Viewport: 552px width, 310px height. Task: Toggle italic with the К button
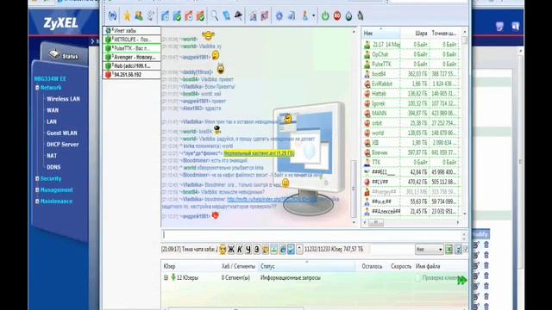tap(240, 249)
